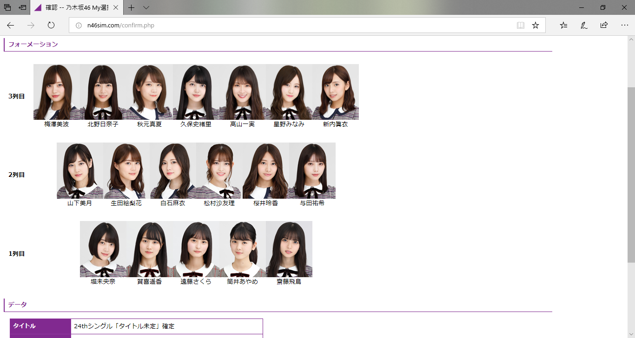This screenshot has height=338, width=635.
Task: Go back to the previous page
Action: [10, 25]
